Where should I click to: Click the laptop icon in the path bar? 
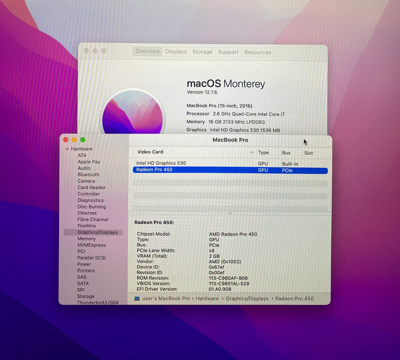point(137,298)
